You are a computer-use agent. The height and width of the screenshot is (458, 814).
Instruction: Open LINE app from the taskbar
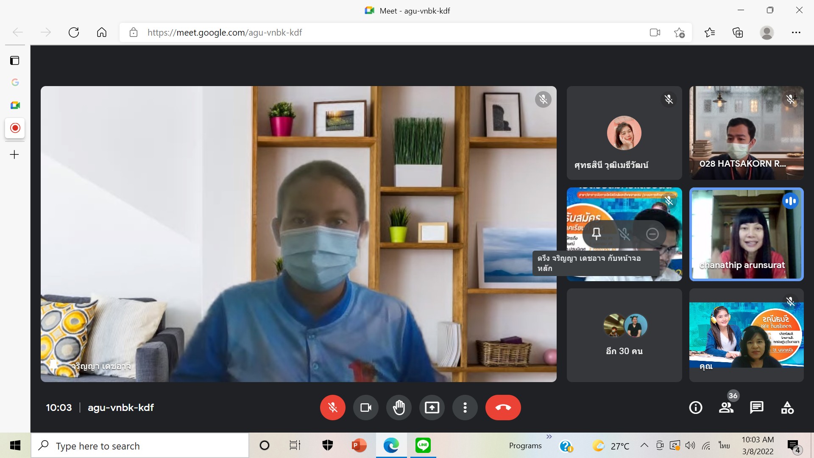(x=423, y=445)
